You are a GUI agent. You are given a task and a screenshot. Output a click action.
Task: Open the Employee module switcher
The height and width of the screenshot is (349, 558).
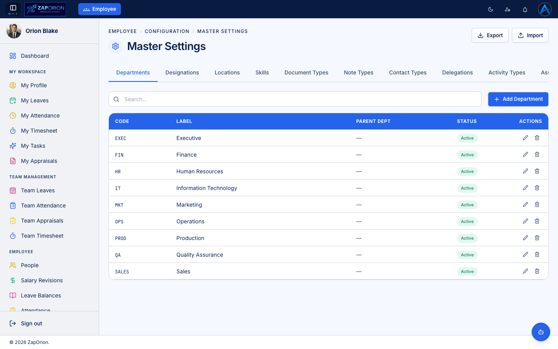[x=100, y=9]
